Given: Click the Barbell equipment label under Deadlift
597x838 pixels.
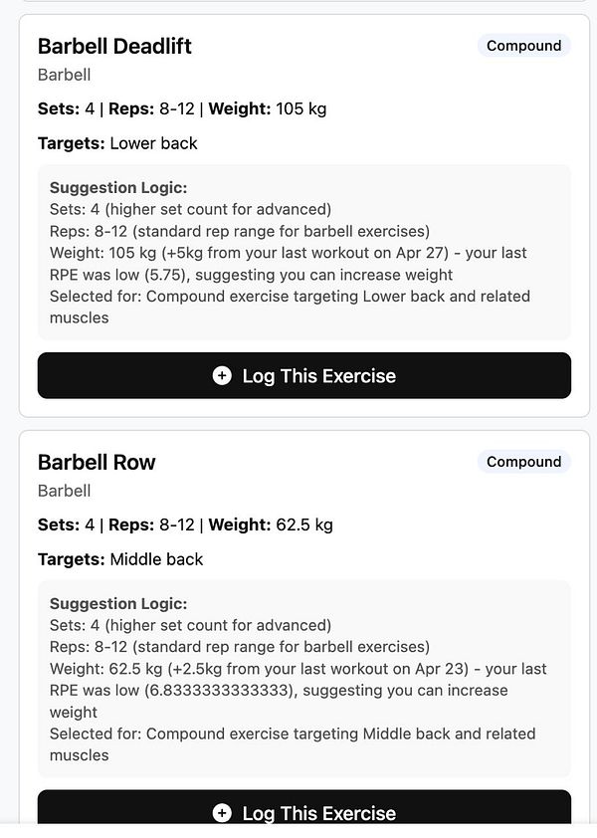Looking at the screenshot, I should 64,74.
